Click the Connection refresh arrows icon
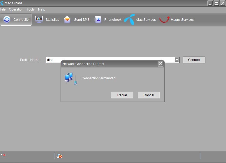226x163 pixels. [7, 20]
